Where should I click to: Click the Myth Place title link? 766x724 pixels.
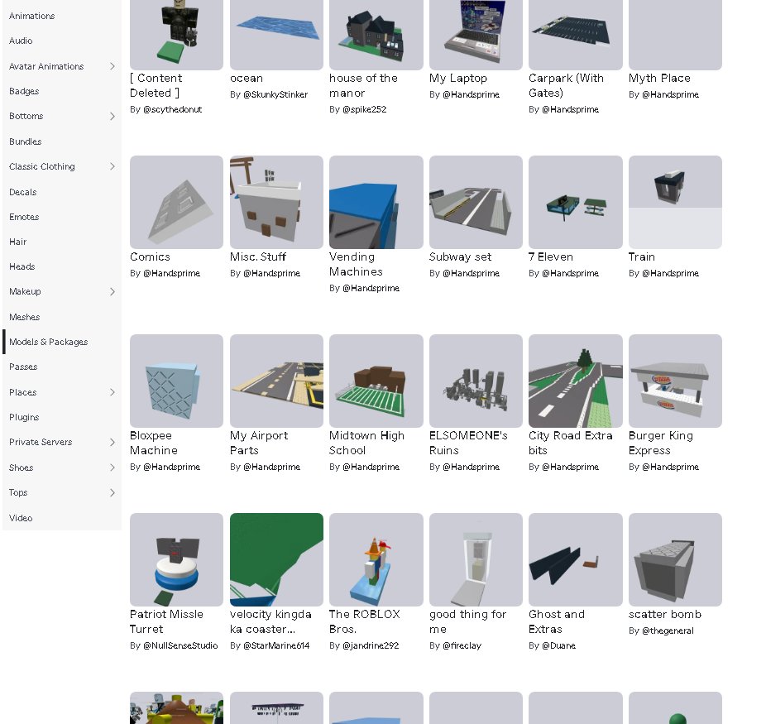[x=659, y=78]
